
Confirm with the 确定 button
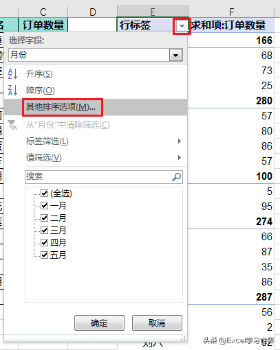coord(99,323)
